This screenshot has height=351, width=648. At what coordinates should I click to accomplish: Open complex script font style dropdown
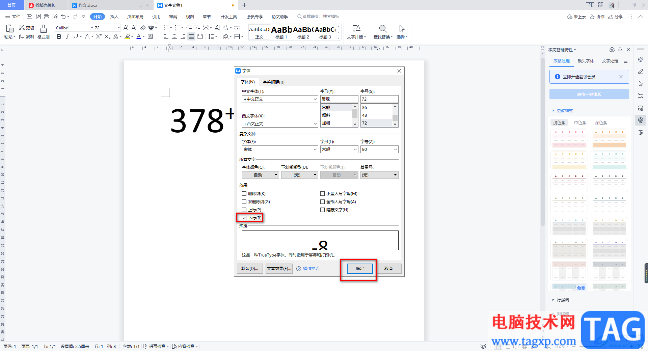tap(355, 150)
